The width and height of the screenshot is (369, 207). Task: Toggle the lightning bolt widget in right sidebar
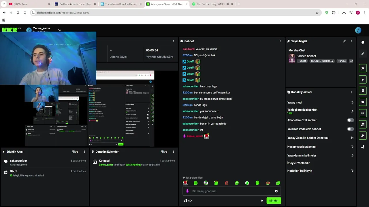click(363, 79)
